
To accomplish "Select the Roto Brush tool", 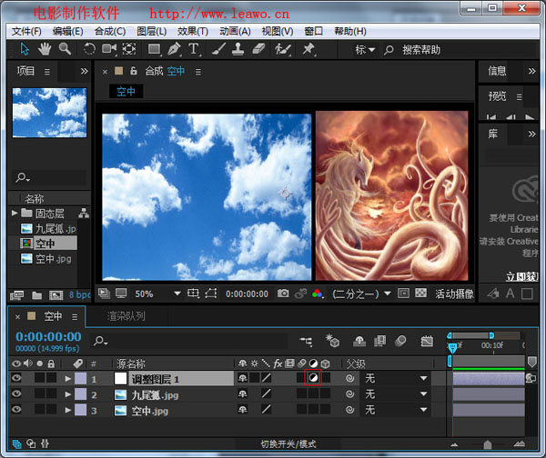I will coord(282,49).
